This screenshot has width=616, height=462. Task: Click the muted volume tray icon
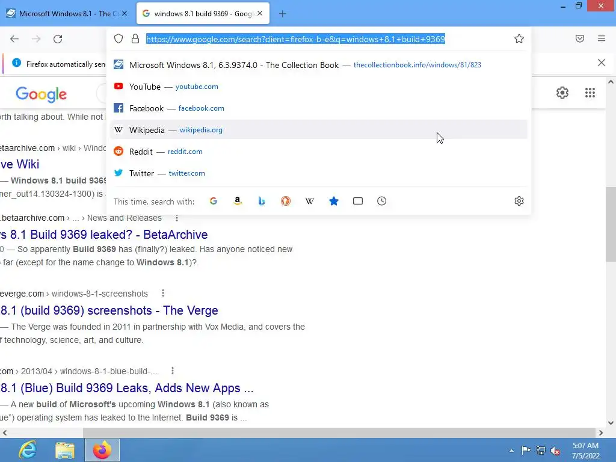click(555, 451)
